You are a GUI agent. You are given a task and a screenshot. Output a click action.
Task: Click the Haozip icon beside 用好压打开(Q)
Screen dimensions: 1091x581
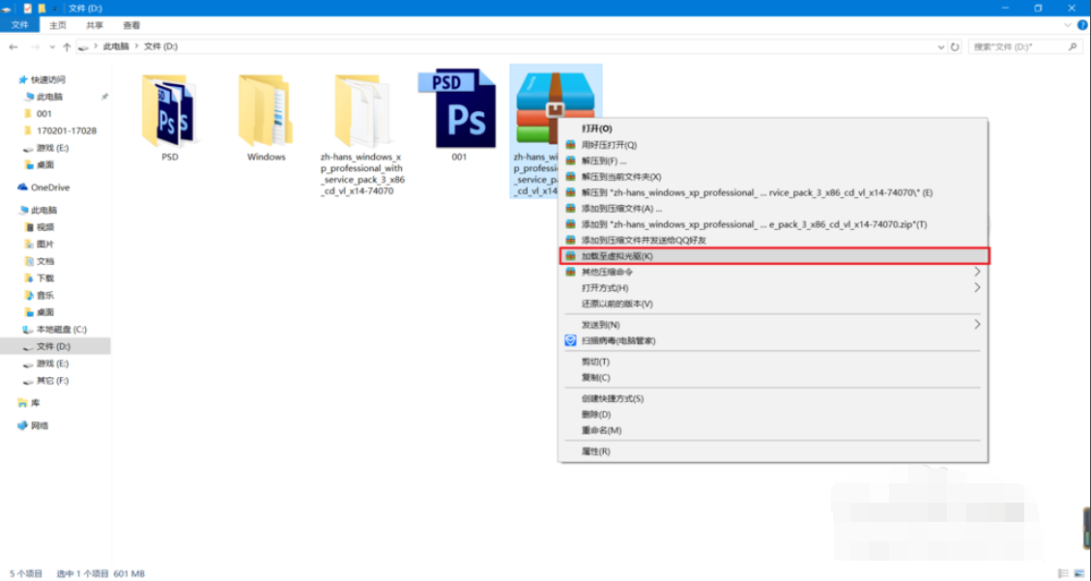pos(570,145)
